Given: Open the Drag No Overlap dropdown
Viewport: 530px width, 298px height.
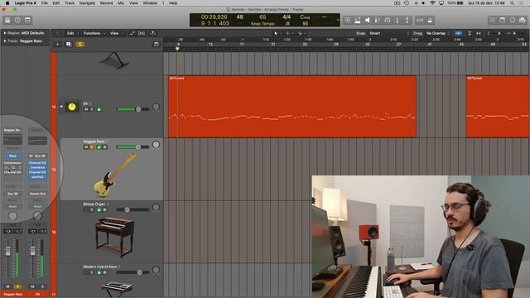Looking at the screenshot, I should (x=438, y=33).
